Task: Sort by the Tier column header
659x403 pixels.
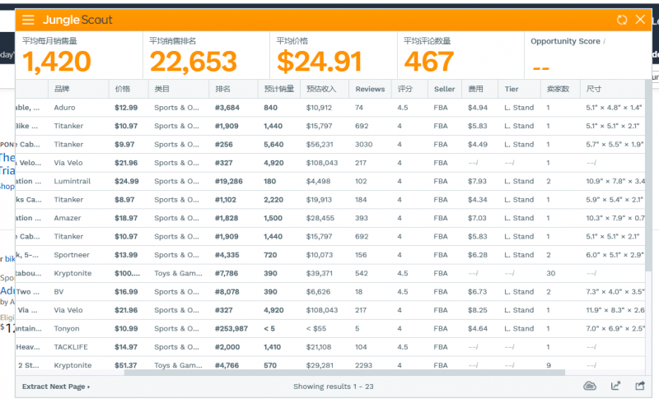Action: [x=512, y=89]
